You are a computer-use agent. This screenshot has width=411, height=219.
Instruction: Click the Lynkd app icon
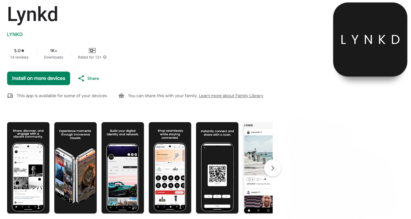point(370,39)
